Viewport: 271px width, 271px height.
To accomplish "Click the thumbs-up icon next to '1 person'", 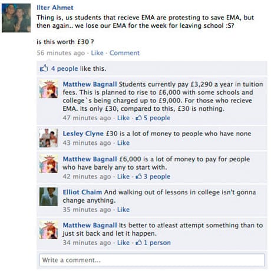I will click(138, 242).
